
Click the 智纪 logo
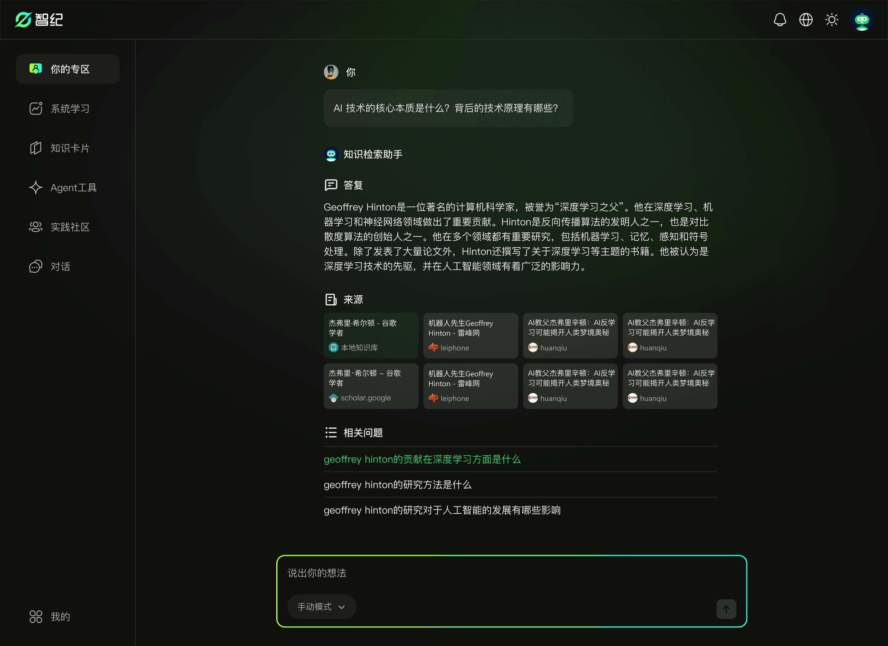[39, 20]
